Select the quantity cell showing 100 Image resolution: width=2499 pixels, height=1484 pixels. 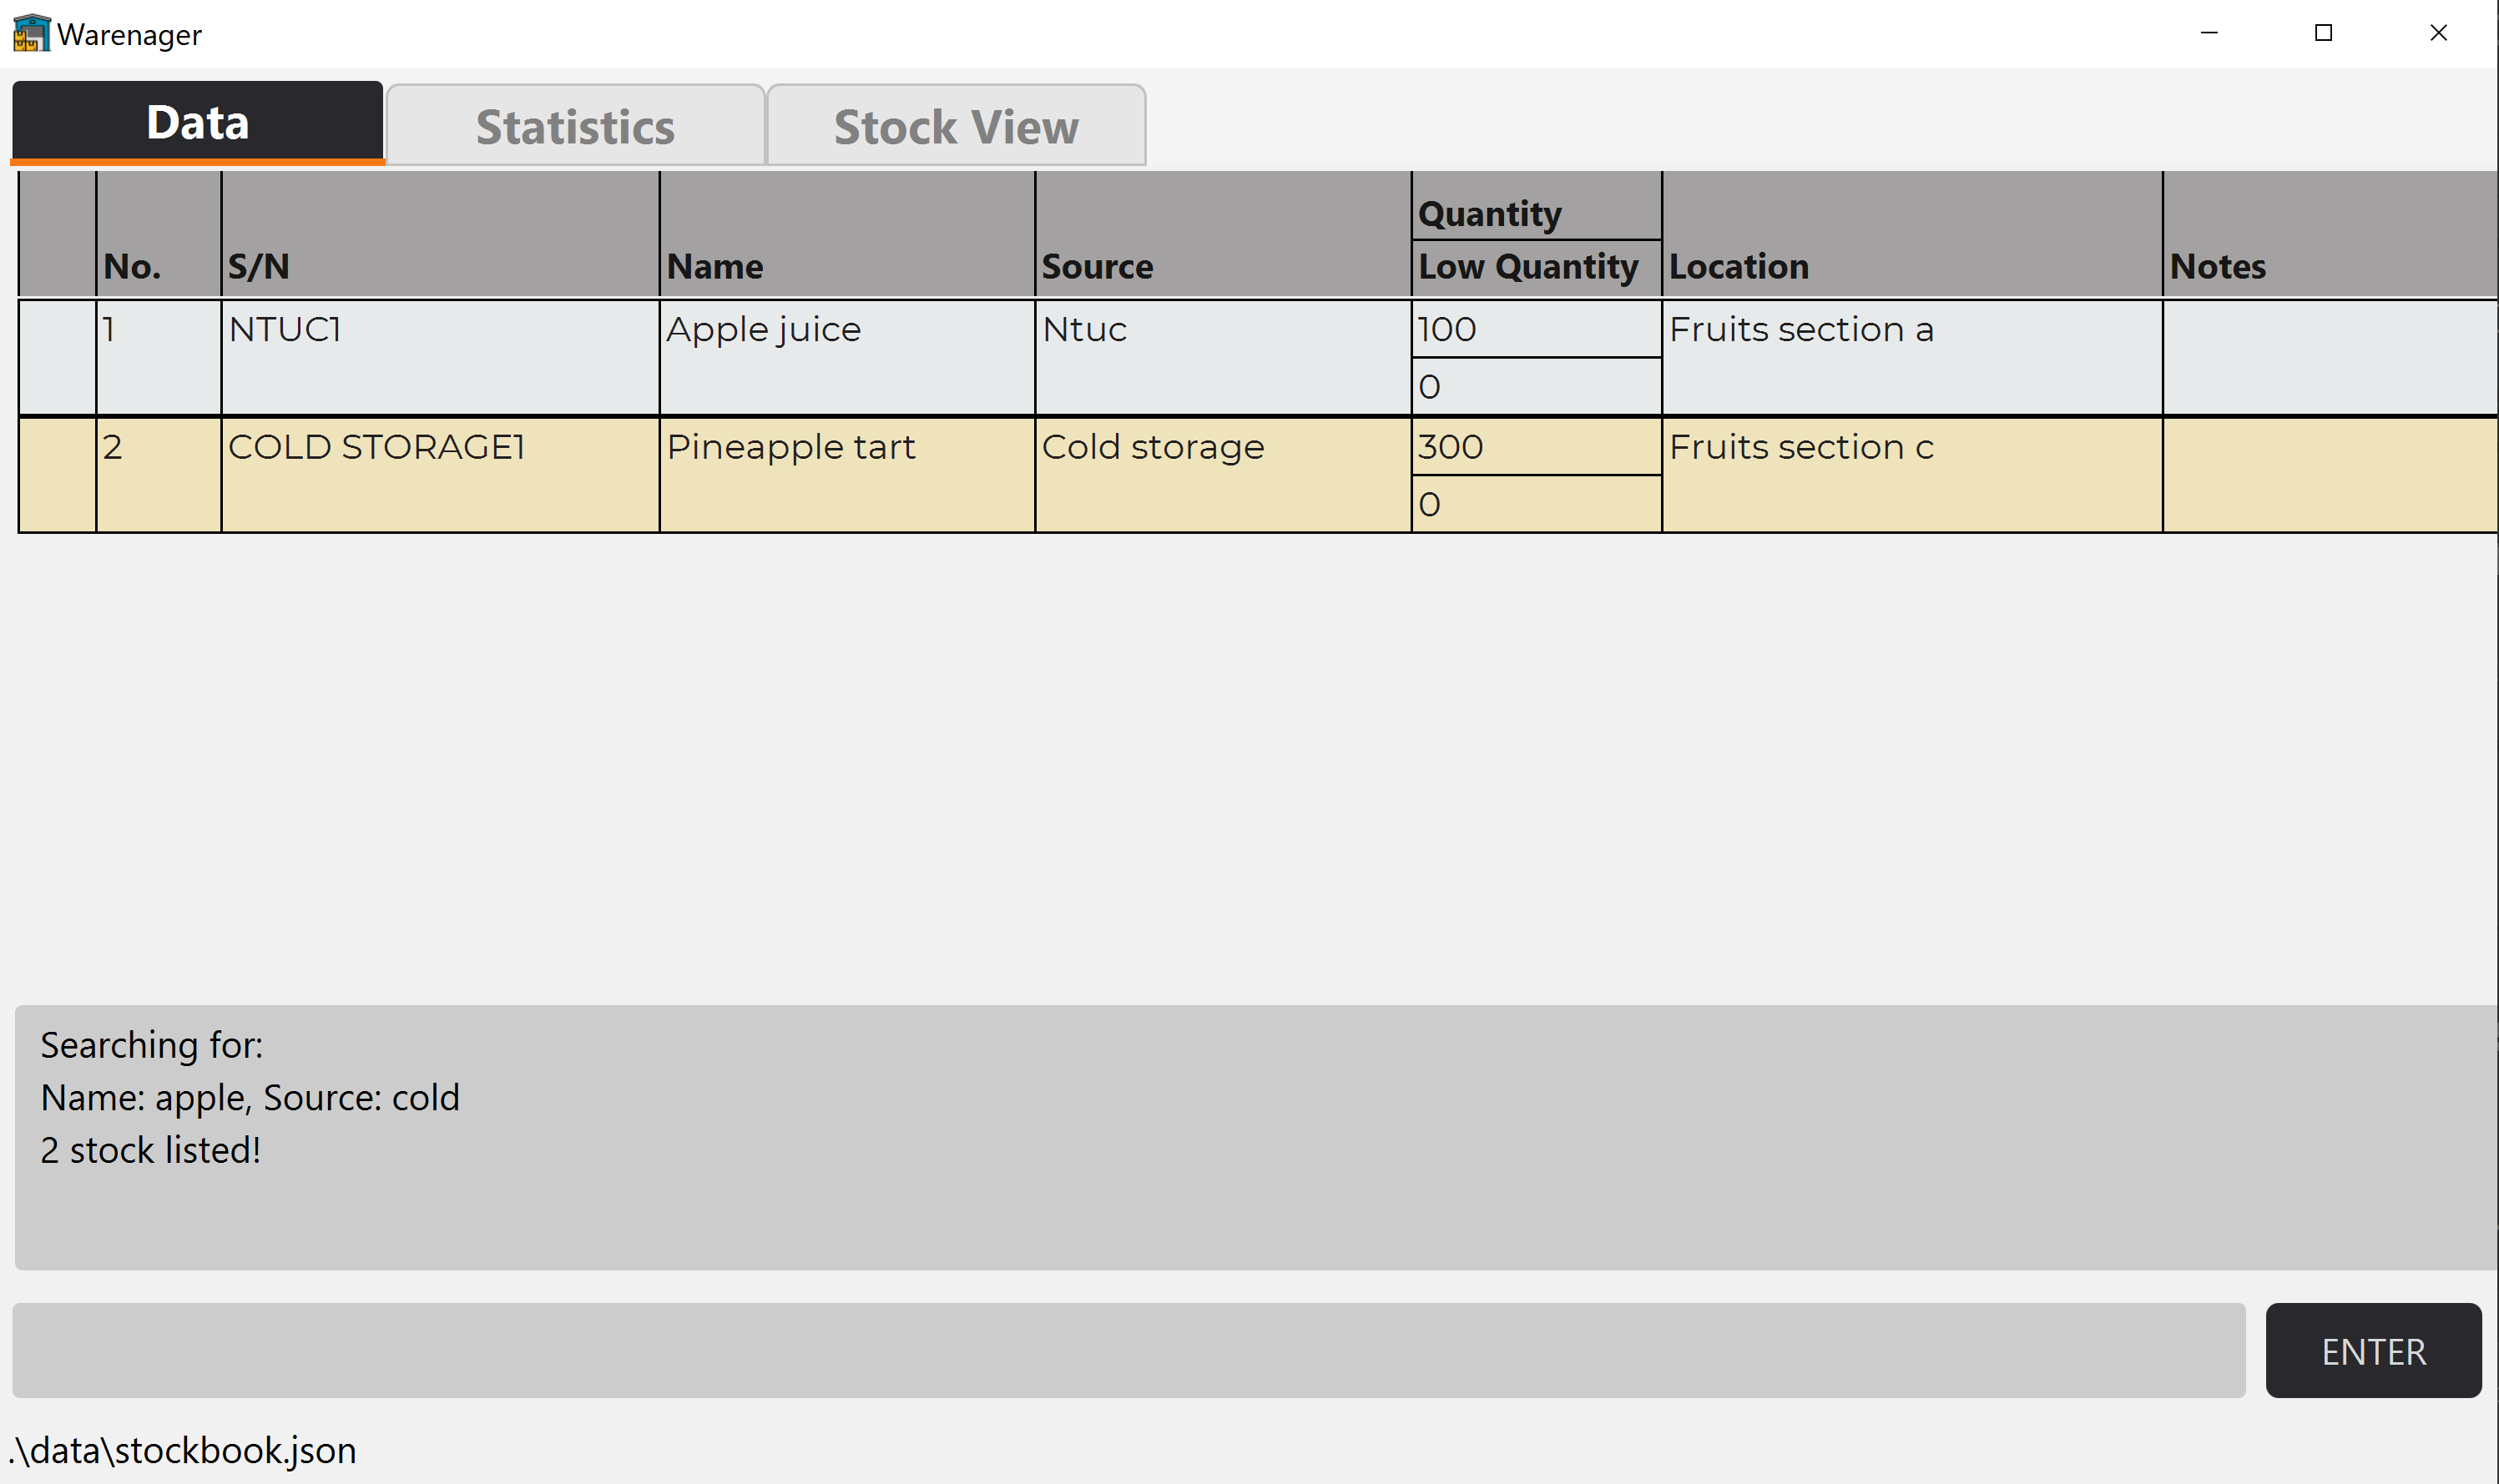pyautogui.click(x=1536, y=329)
